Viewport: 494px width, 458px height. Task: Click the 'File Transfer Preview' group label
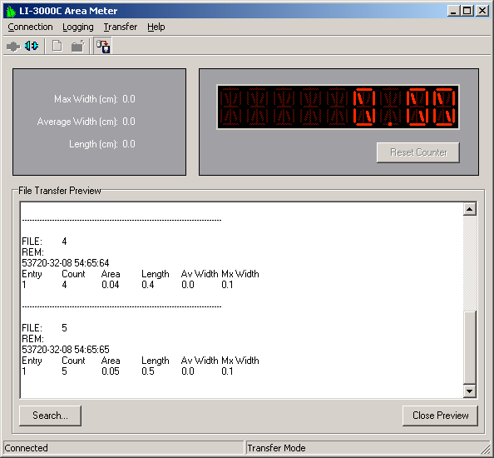pyautogui.click(x=60, y=191)
